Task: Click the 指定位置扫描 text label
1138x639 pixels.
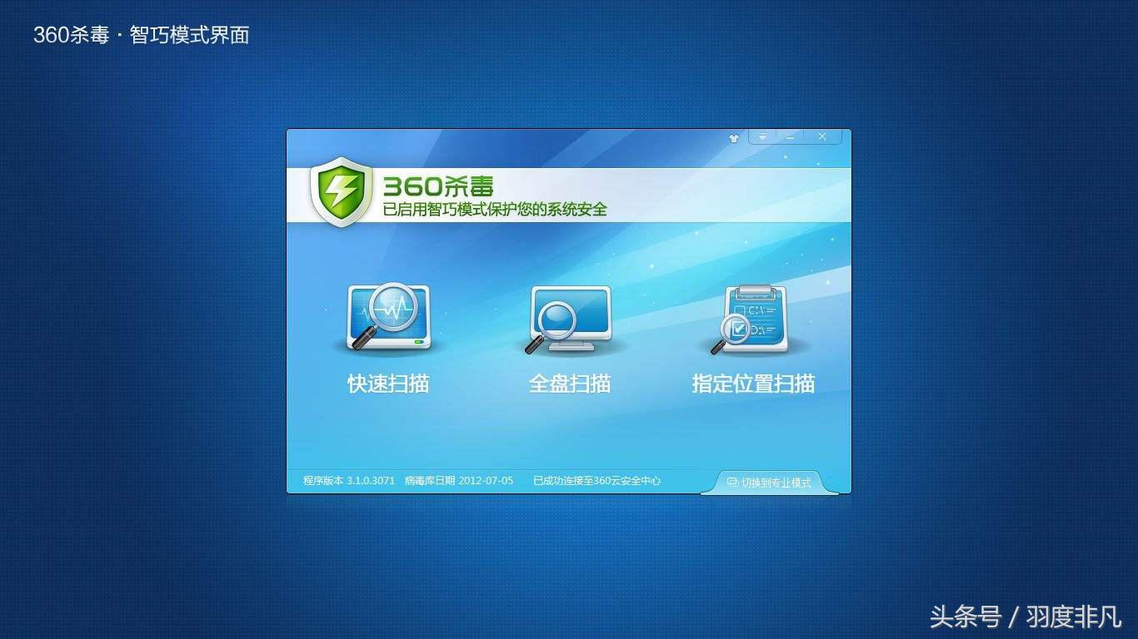Action: tap(754, 384)
